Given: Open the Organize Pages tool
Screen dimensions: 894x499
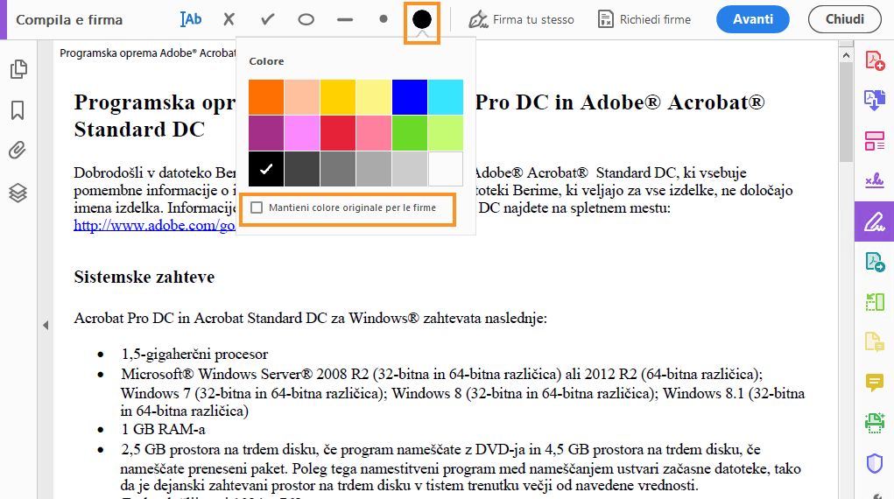Looking at the screenshot, I should [875, 141].
